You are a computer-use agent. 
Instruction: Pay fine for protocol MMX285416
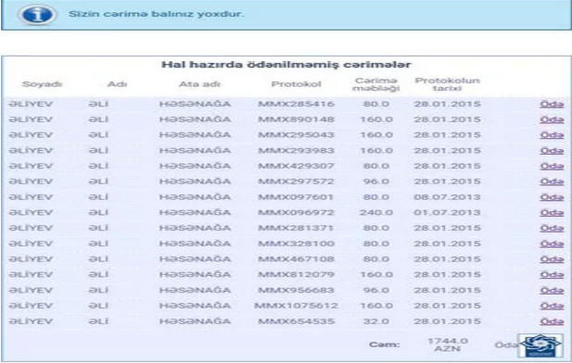[x=552, y=105]
